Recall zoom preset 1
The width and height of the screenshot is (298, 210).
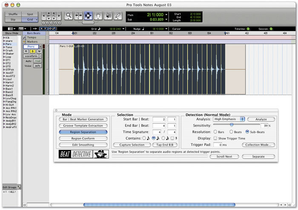43,23
